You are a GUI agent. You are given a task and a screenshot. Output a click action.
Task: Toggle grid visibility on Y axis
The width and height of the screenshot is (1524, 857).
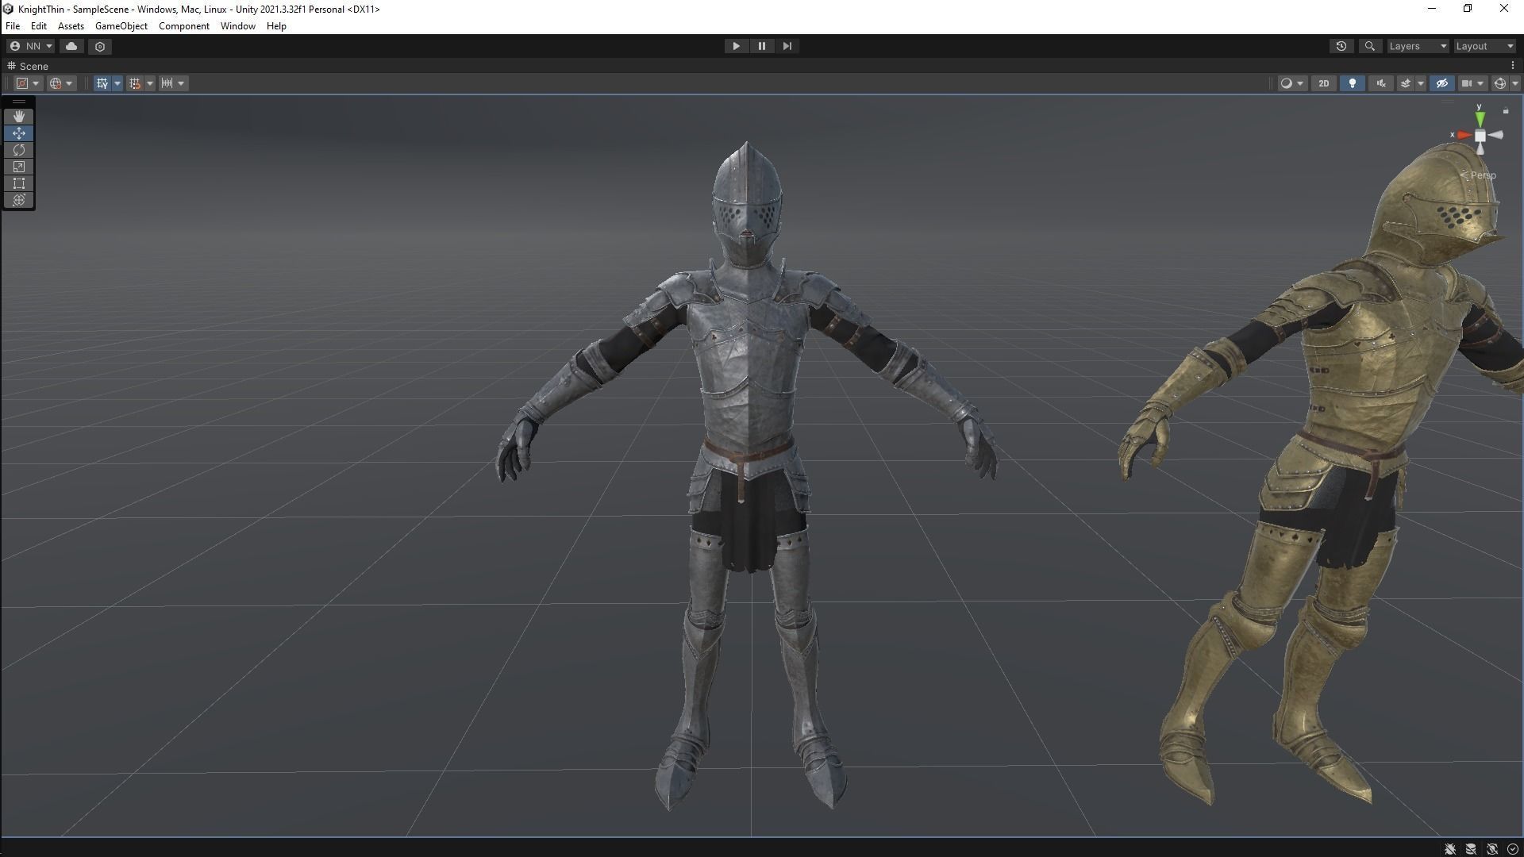click(x=102, y=83)
